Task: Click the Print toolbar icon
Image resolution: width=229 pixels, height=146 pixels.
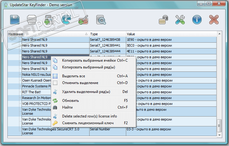Action: (32, 20)
